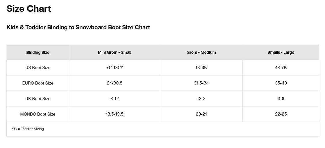The image size is (325, 148).
Task: Select the 1K-3K US size cell
Action: click(201, 68)
